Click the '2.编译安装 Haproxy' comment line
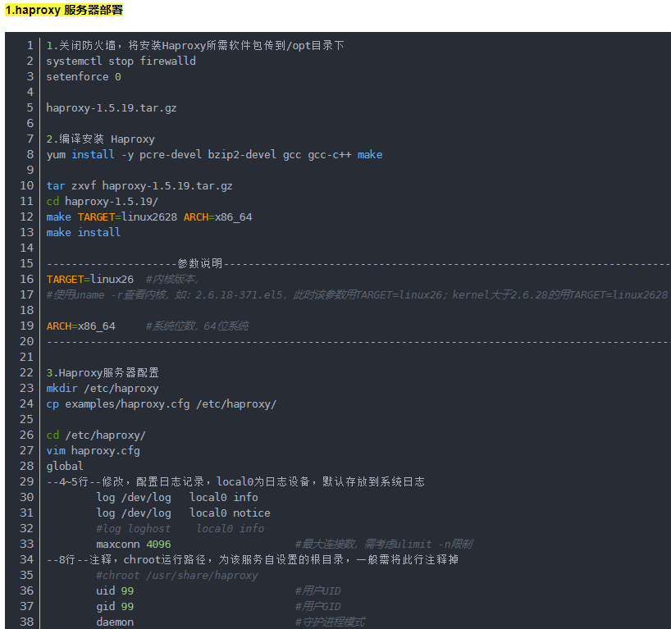The image size is (671, 629). [x=101, y=139]
